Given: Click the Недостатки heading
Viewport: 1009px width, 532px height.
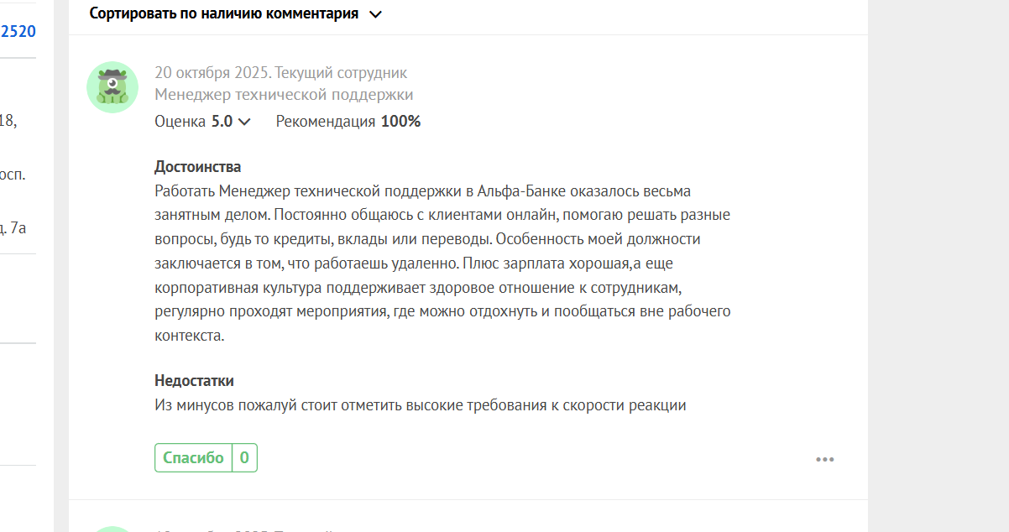Looking at the screenshot, I should tap(194, 381).
